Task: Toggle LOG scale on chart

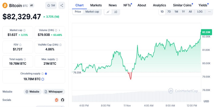Action: click(200, 12)
